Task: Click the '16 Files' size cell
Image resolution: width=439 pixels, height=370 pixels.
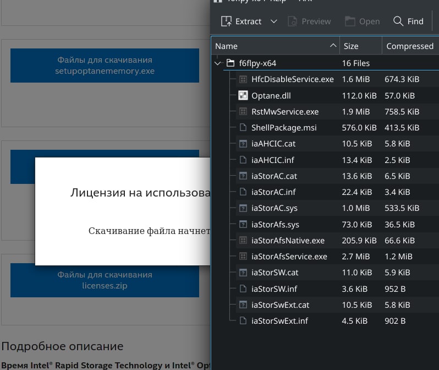Action: tap(356, 63)
